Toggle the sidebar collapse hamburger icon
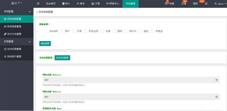The image size is (227, 111). [38, 4]
